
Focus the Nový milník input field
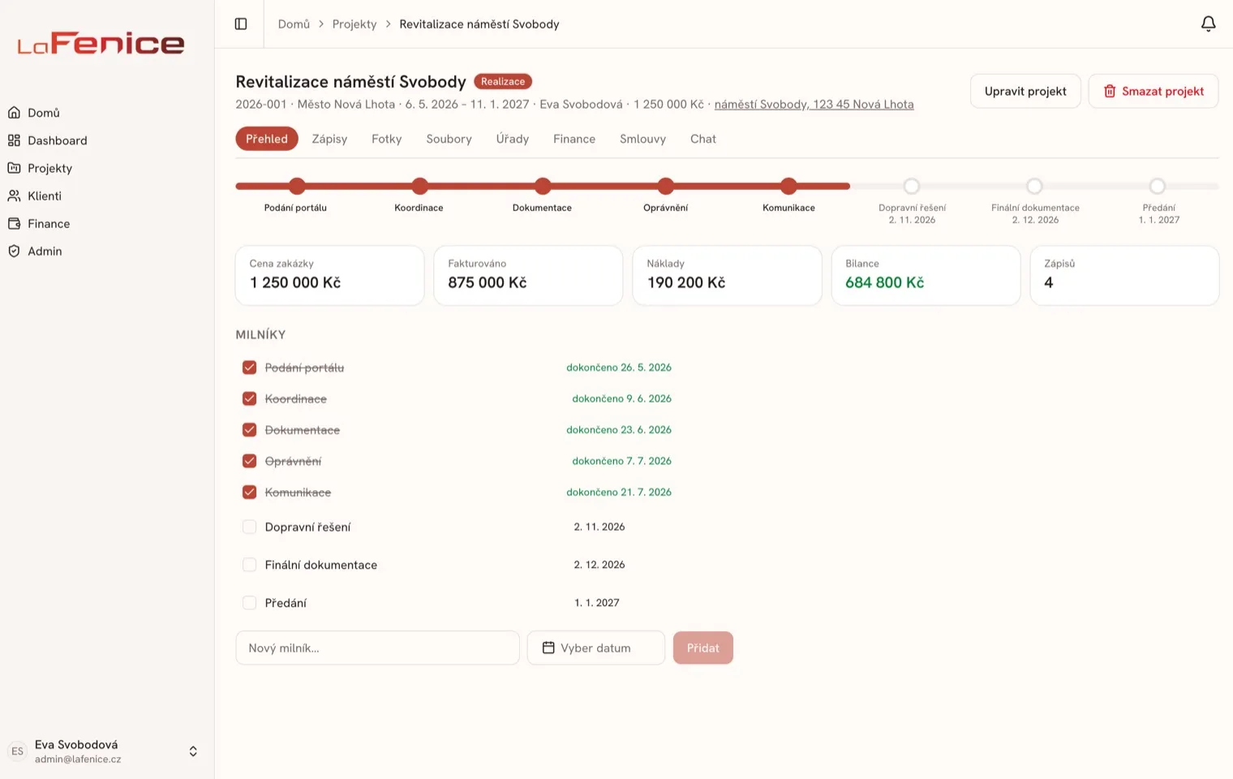(x=377, y=648)
